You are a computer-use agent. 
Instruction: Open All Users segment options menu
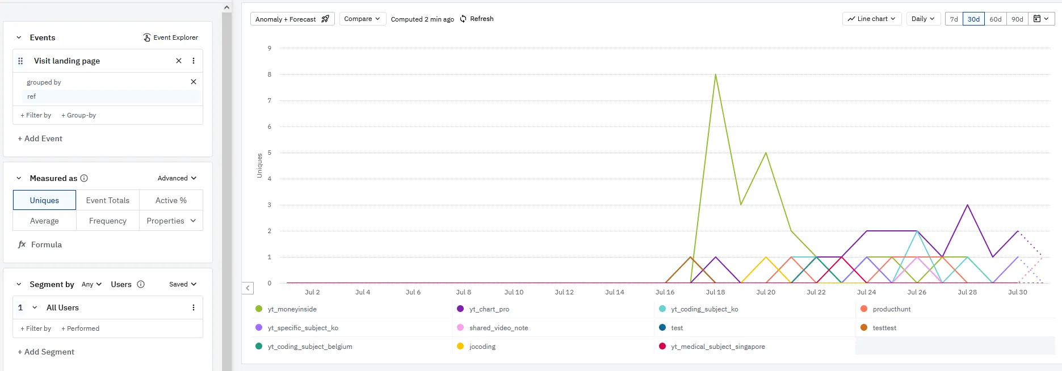pyautogui.click(x=194, y=307)
